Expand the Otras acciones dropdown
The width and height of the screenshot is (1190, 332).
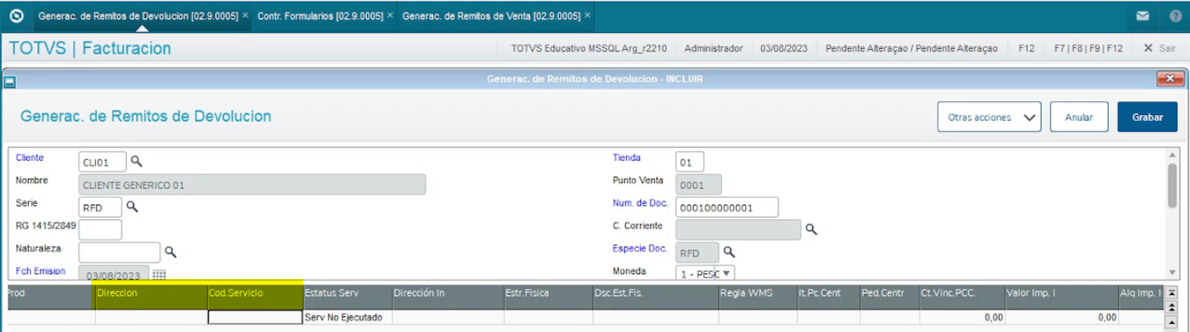[990, 117]
